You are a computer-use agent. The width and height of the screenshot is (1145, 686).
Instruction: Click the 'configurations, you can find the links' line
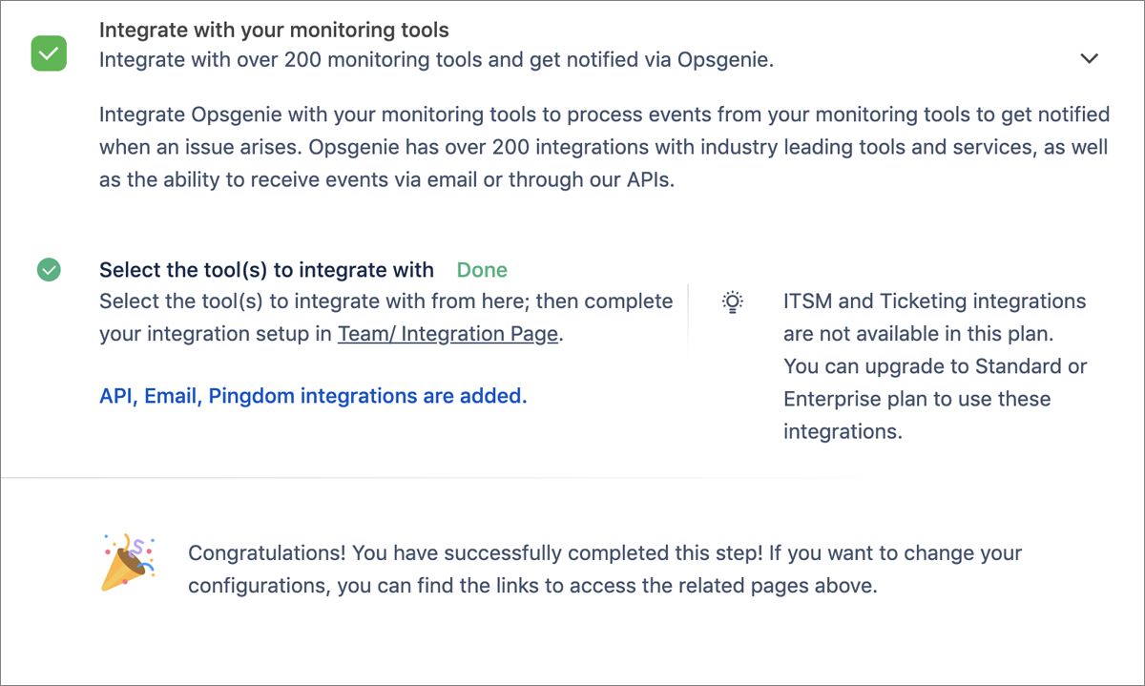532,586
